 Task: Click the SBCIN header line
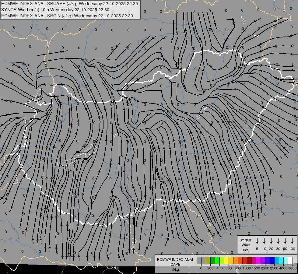(x=67, y=16)
